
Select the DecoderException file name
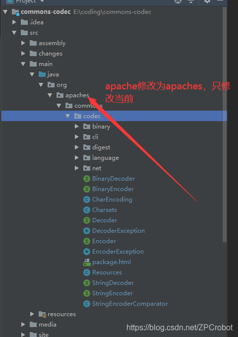pyautogui.click(x=119, y=231)
